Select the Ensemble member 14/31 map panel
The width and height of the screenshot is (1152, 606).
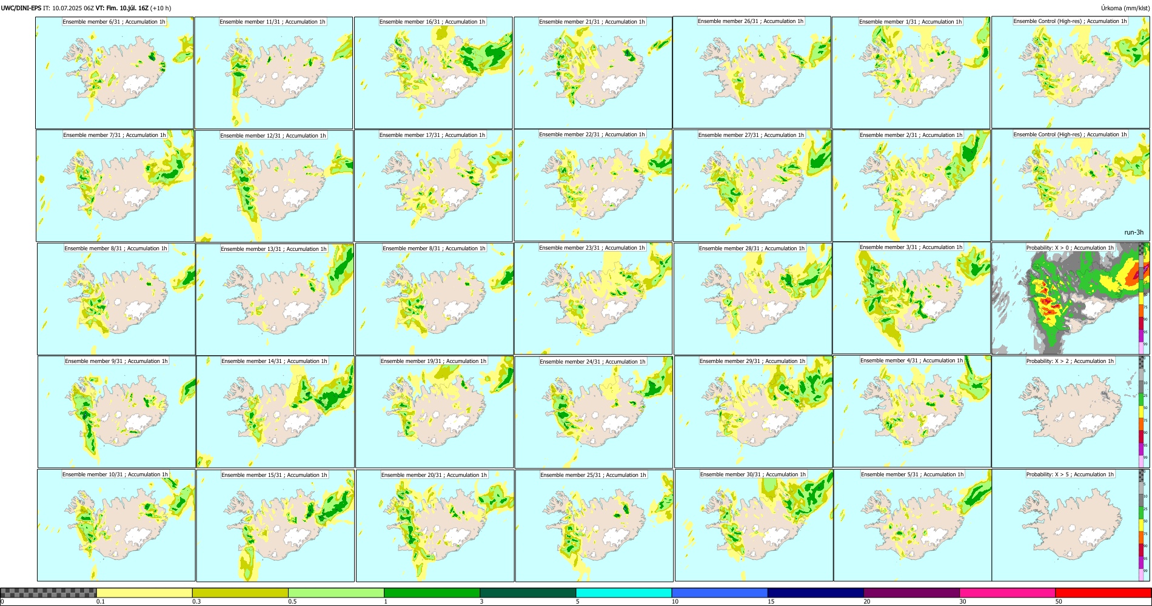click(x=275, y=411)
